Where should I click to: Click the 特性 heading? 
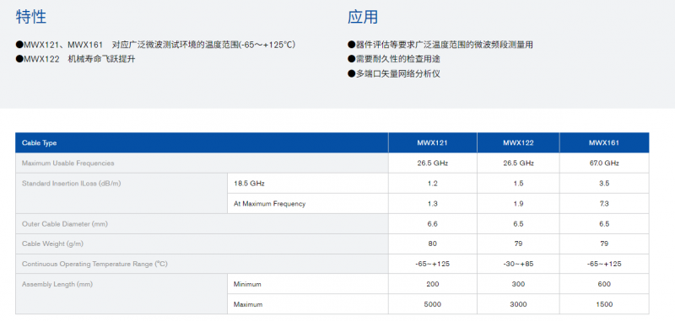coord(31,17)
